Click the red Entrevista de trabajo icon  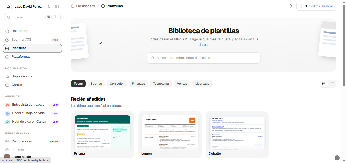tap(7, 105)
